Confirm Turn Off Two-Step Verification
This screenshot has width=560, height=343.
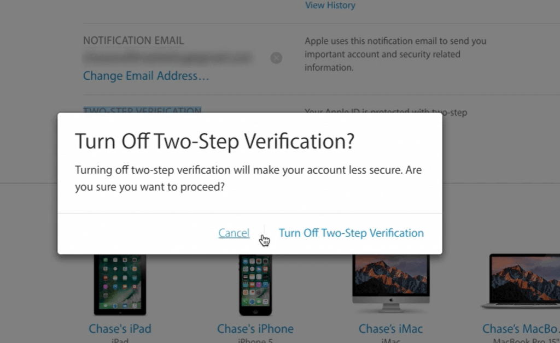[x=351, y=233]
